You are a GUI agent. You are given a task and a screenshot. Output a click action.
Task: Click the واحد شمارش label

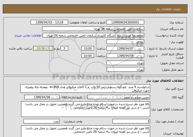pos(73,122)
